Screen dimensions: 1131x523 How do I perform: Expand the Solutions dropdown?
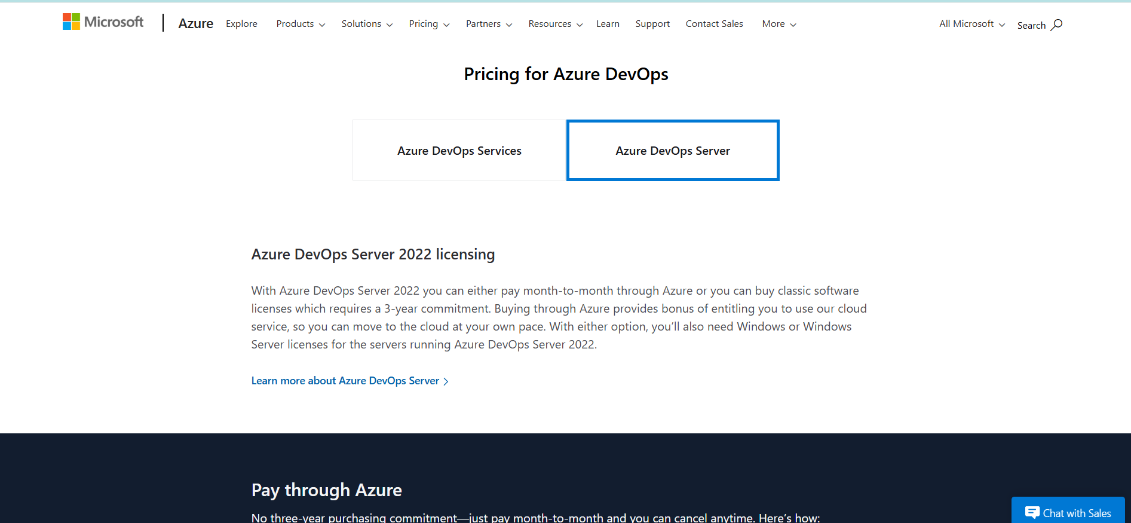click(367, 24)
